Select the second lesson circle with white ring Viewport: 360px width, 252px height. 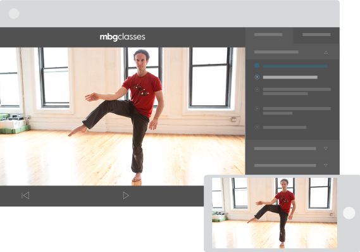257,77
